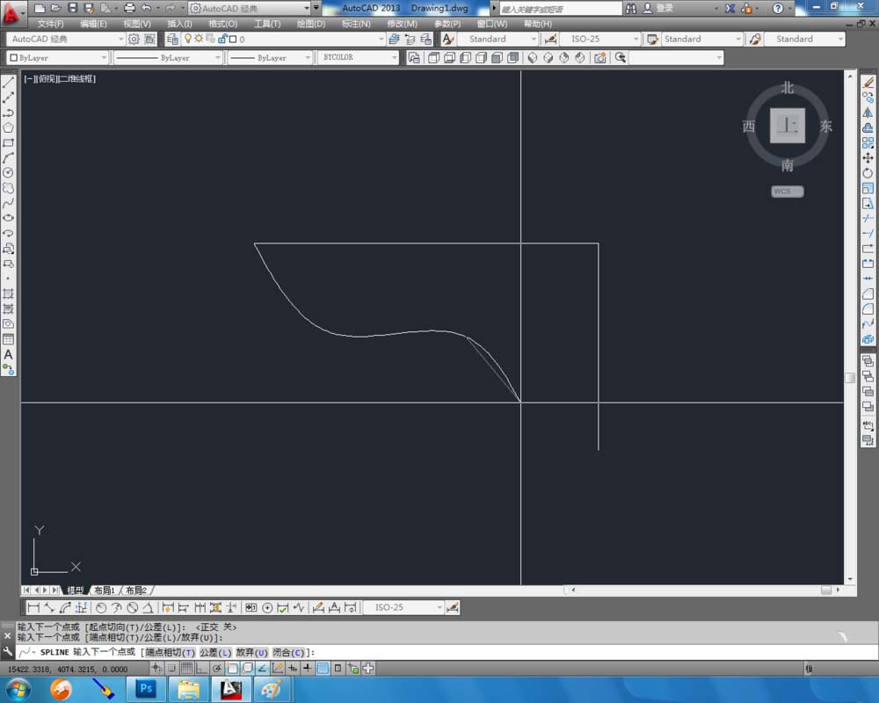Click the Radius dimension tool icon

[101, 608]
